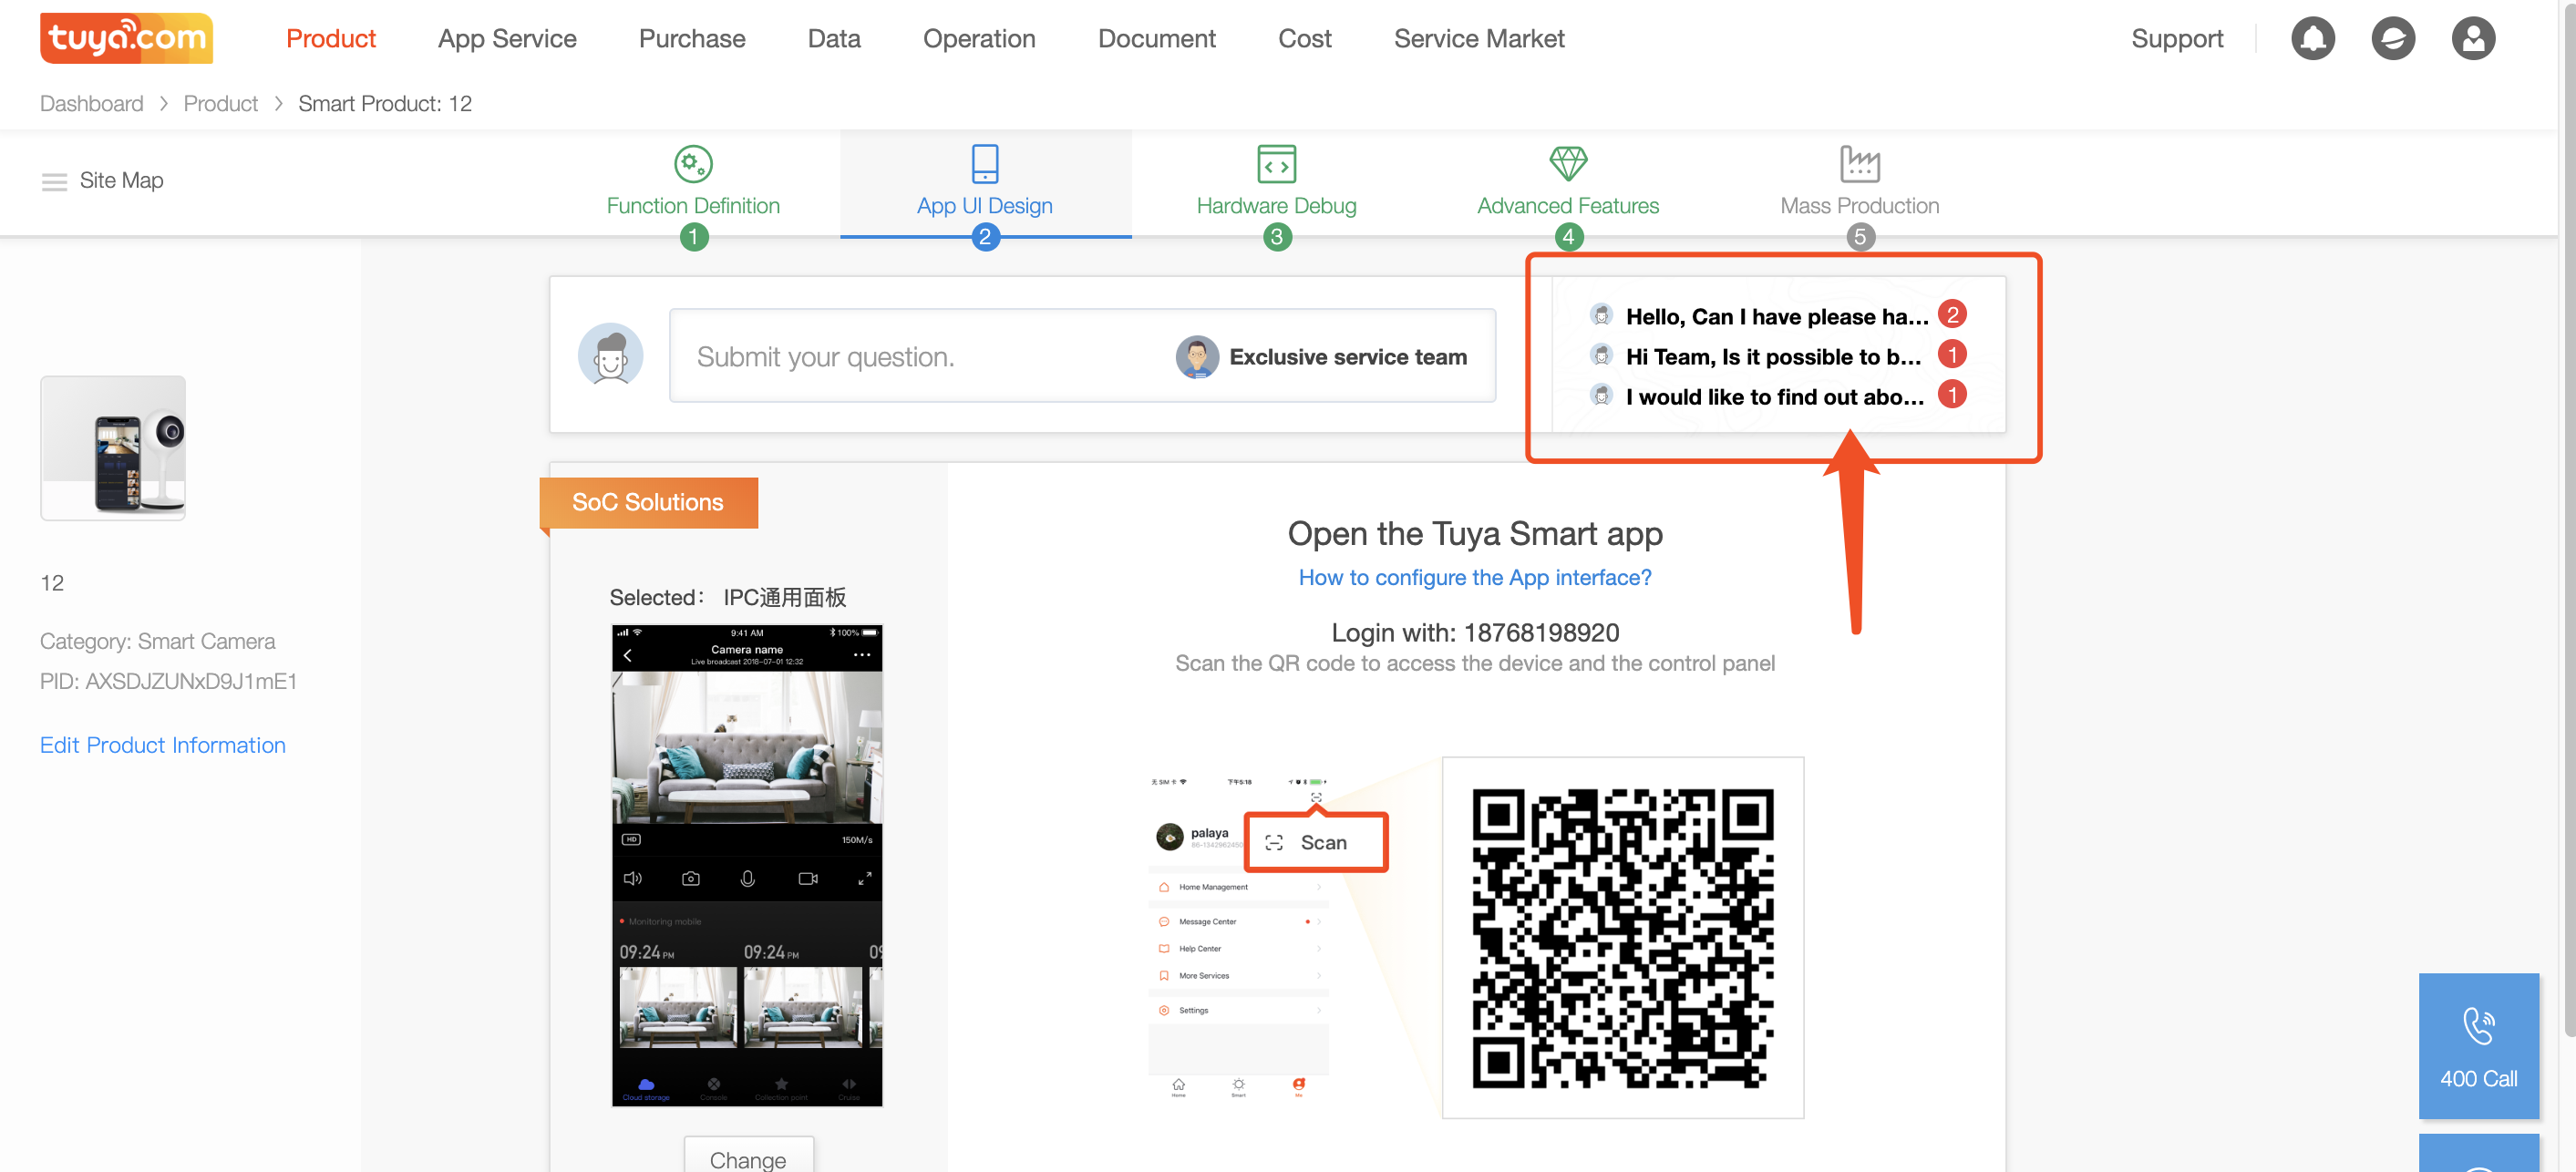This screenshot has width=2576, height=1172.
Task: Click the 400 Call phone button
Action: coord(2478,1045)
